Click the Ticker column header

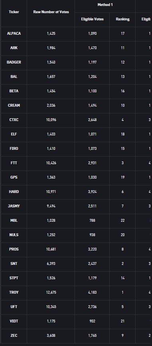(14, 12)
